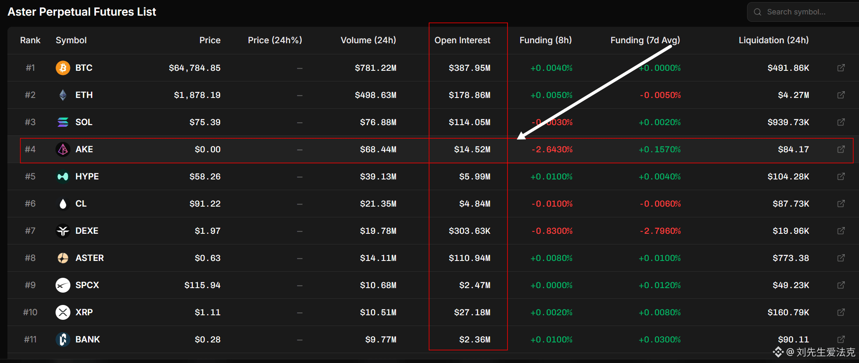The image size is (859, 363).
Task: Sort by Open Interest column header
Action: pyautogui.click(x=462, y=40)
